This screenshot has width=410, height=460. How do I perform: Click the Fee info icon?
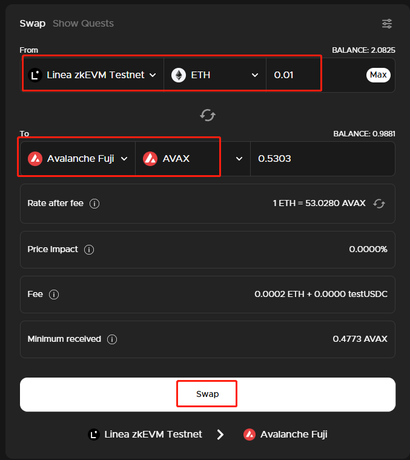point(54,295)
